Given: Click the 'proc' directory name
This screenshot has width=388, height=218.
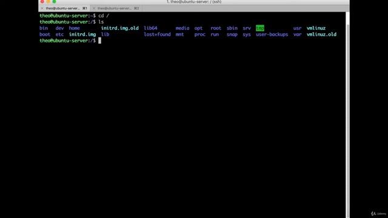Looking at the screenshot, I should (199, 35).
